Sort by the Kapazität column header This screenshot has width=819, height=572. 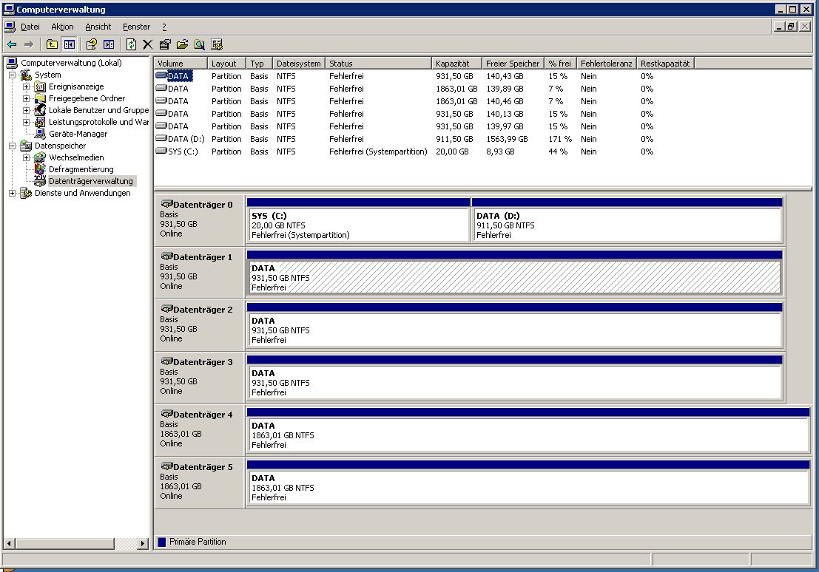456,63
